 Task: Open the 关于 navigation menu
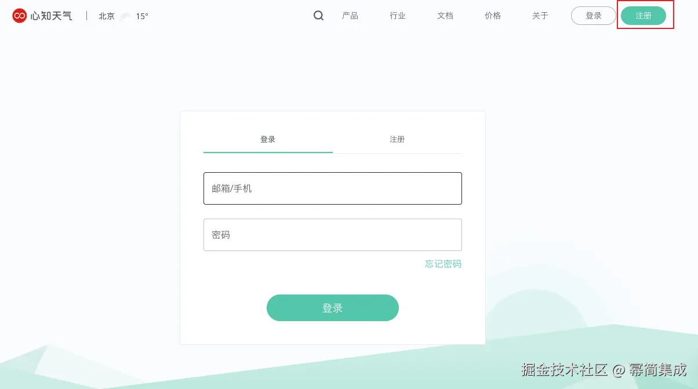pos(540,16)
